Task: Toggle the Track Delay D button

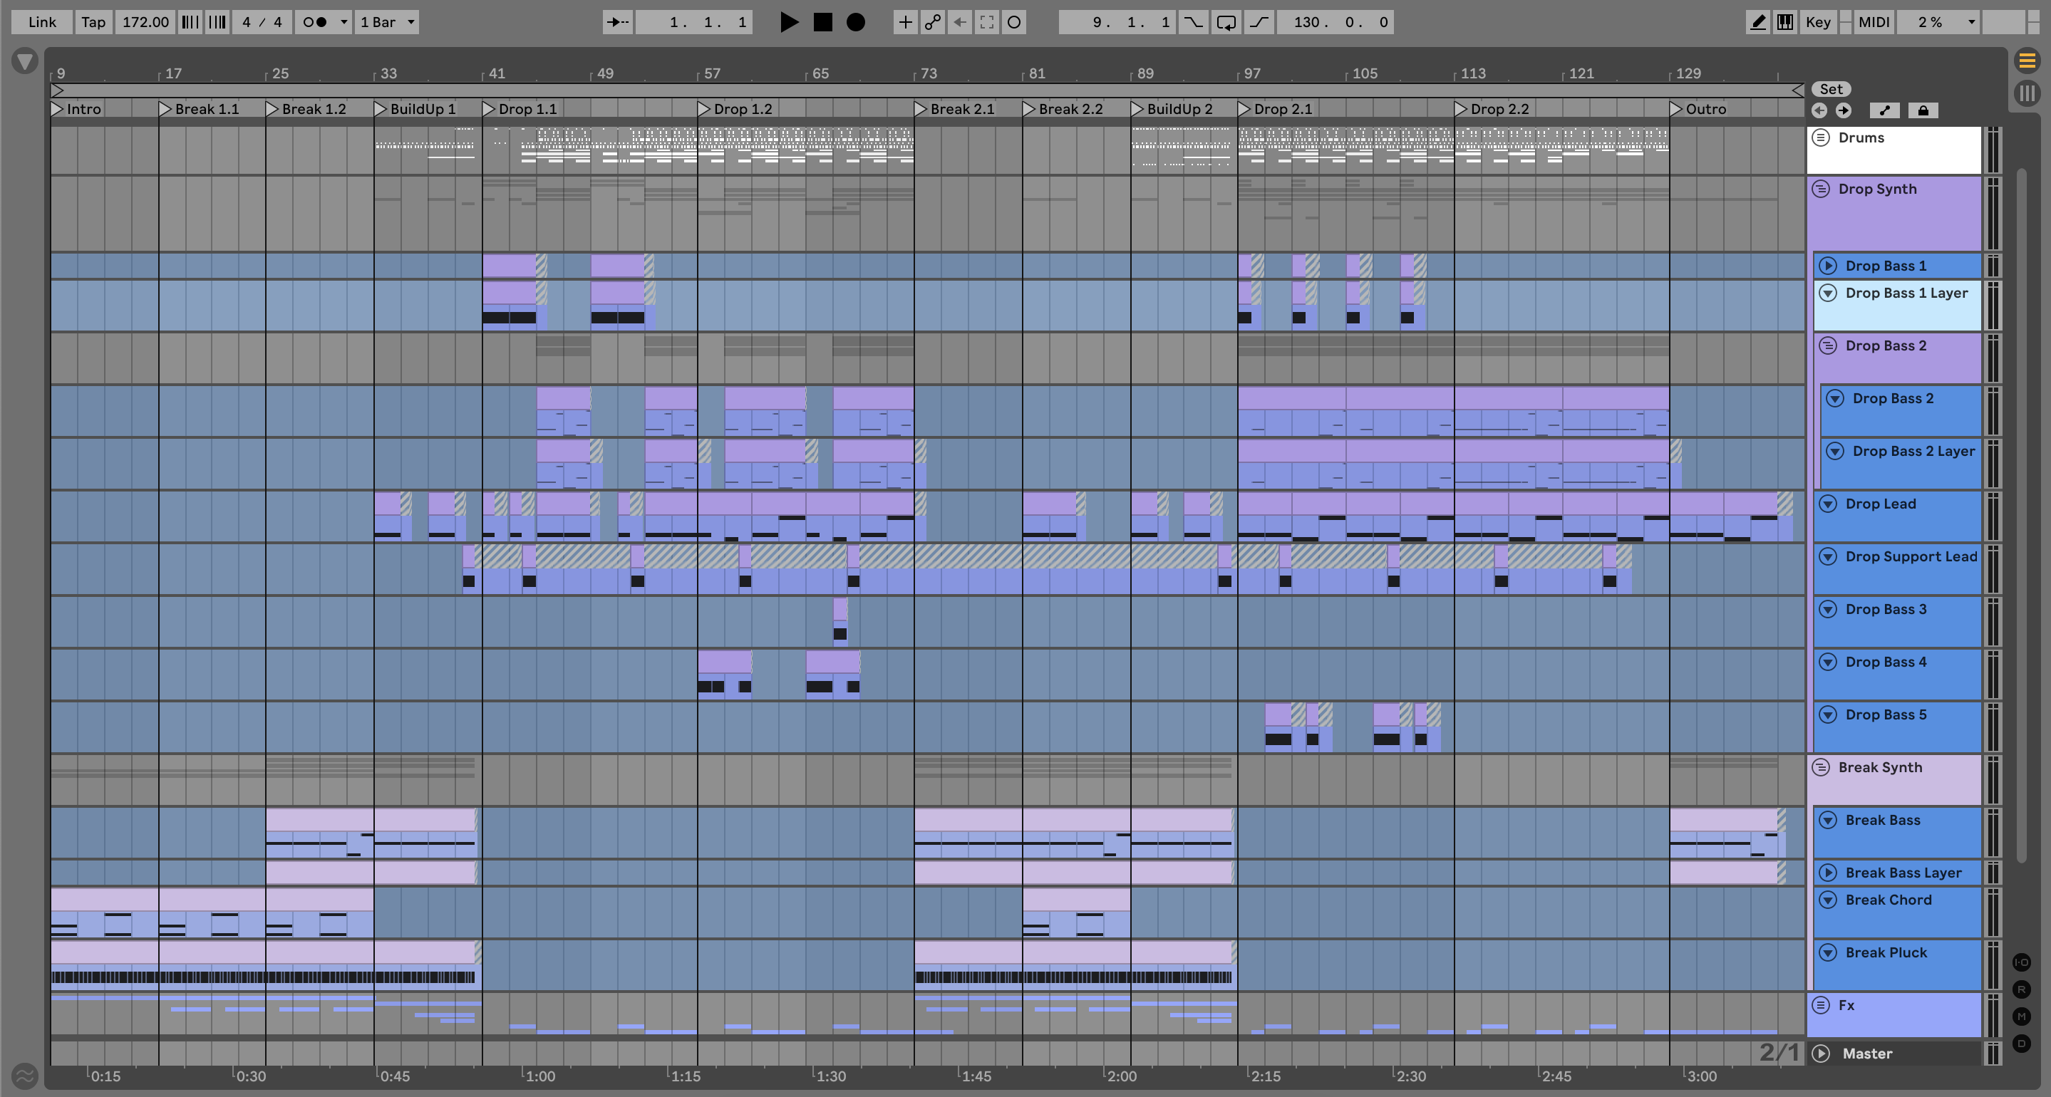Action: coord(2022,1044)
